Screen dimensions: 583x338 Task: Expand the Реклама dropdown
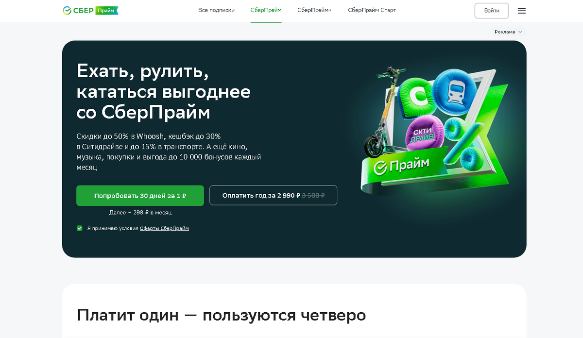tap(508, 32)
